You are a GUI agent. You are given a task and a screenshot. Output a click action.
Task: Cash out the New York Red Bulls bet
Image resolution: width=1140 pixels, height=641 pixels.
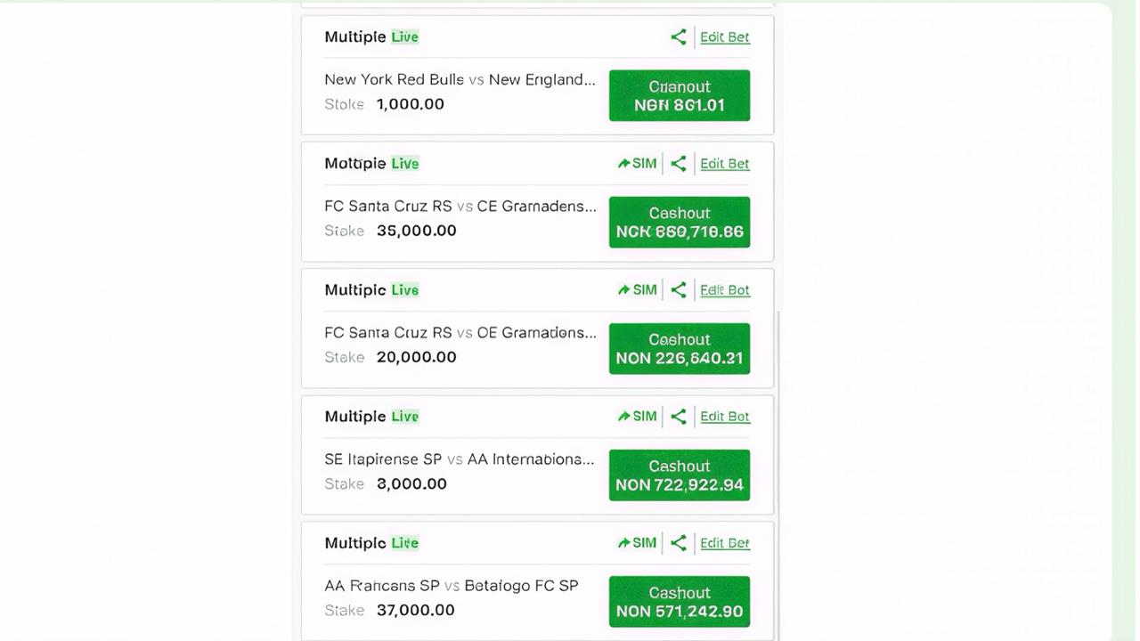click(x=680, y=95)
